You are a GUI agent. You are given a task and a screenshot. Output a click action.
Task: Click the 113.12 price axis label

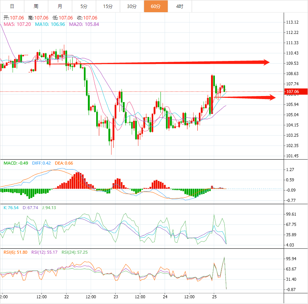coord(292,22)
